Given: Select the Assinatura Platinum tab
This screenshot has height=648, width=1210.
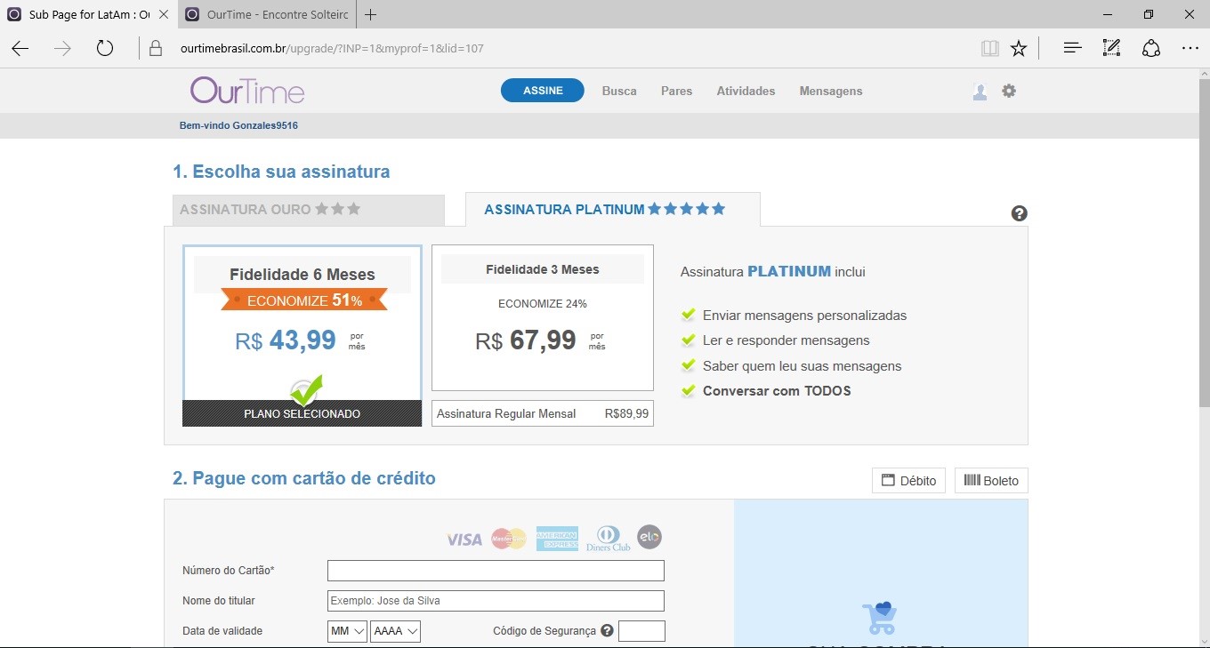Looking at the screenshot, I should coord(613,210).
